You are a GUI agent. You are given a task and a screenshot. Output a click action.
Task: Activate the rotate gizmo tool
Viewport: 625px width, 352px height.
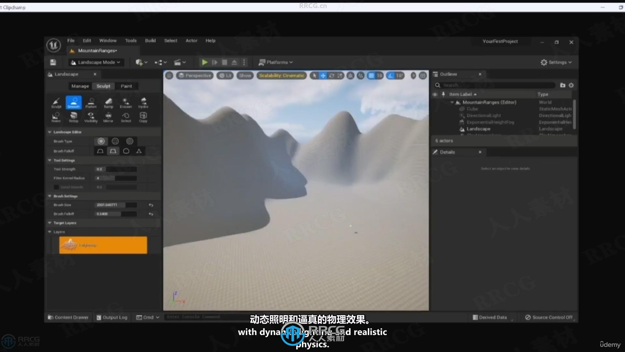pos(332,76)
